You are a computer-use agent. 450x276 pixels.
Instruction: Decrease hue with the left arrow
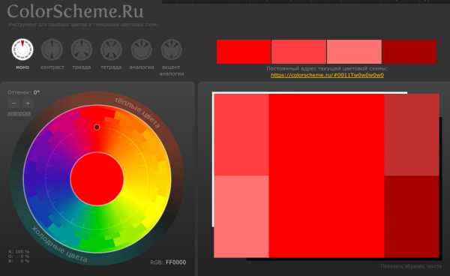click(14, 103)
